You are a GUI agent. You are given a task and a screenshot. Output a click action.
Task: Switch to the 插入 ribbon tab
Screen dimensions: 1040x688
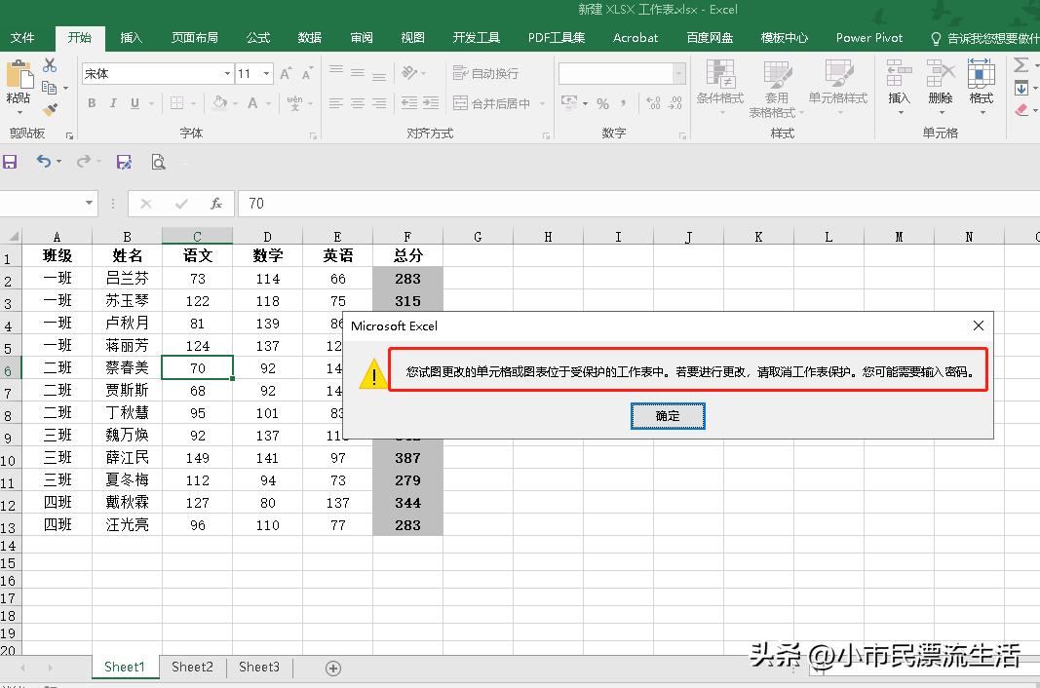pyautogui.click(x=132, y=38)
